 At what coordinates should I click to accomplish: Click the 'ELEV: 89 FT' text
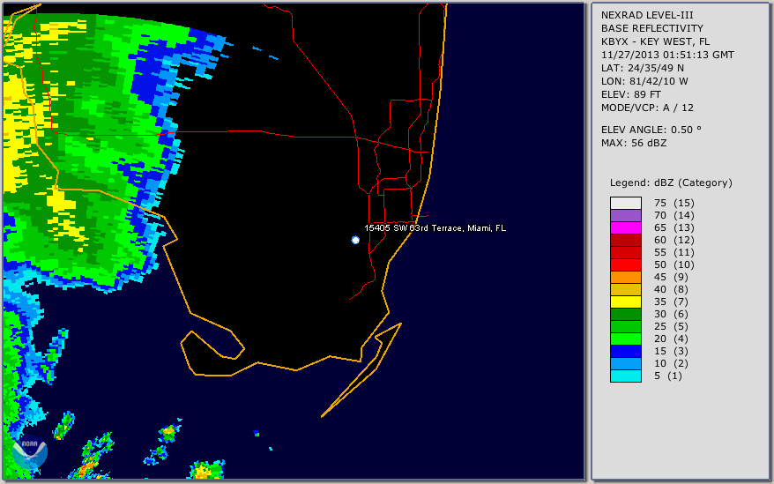tap(631, 94)
